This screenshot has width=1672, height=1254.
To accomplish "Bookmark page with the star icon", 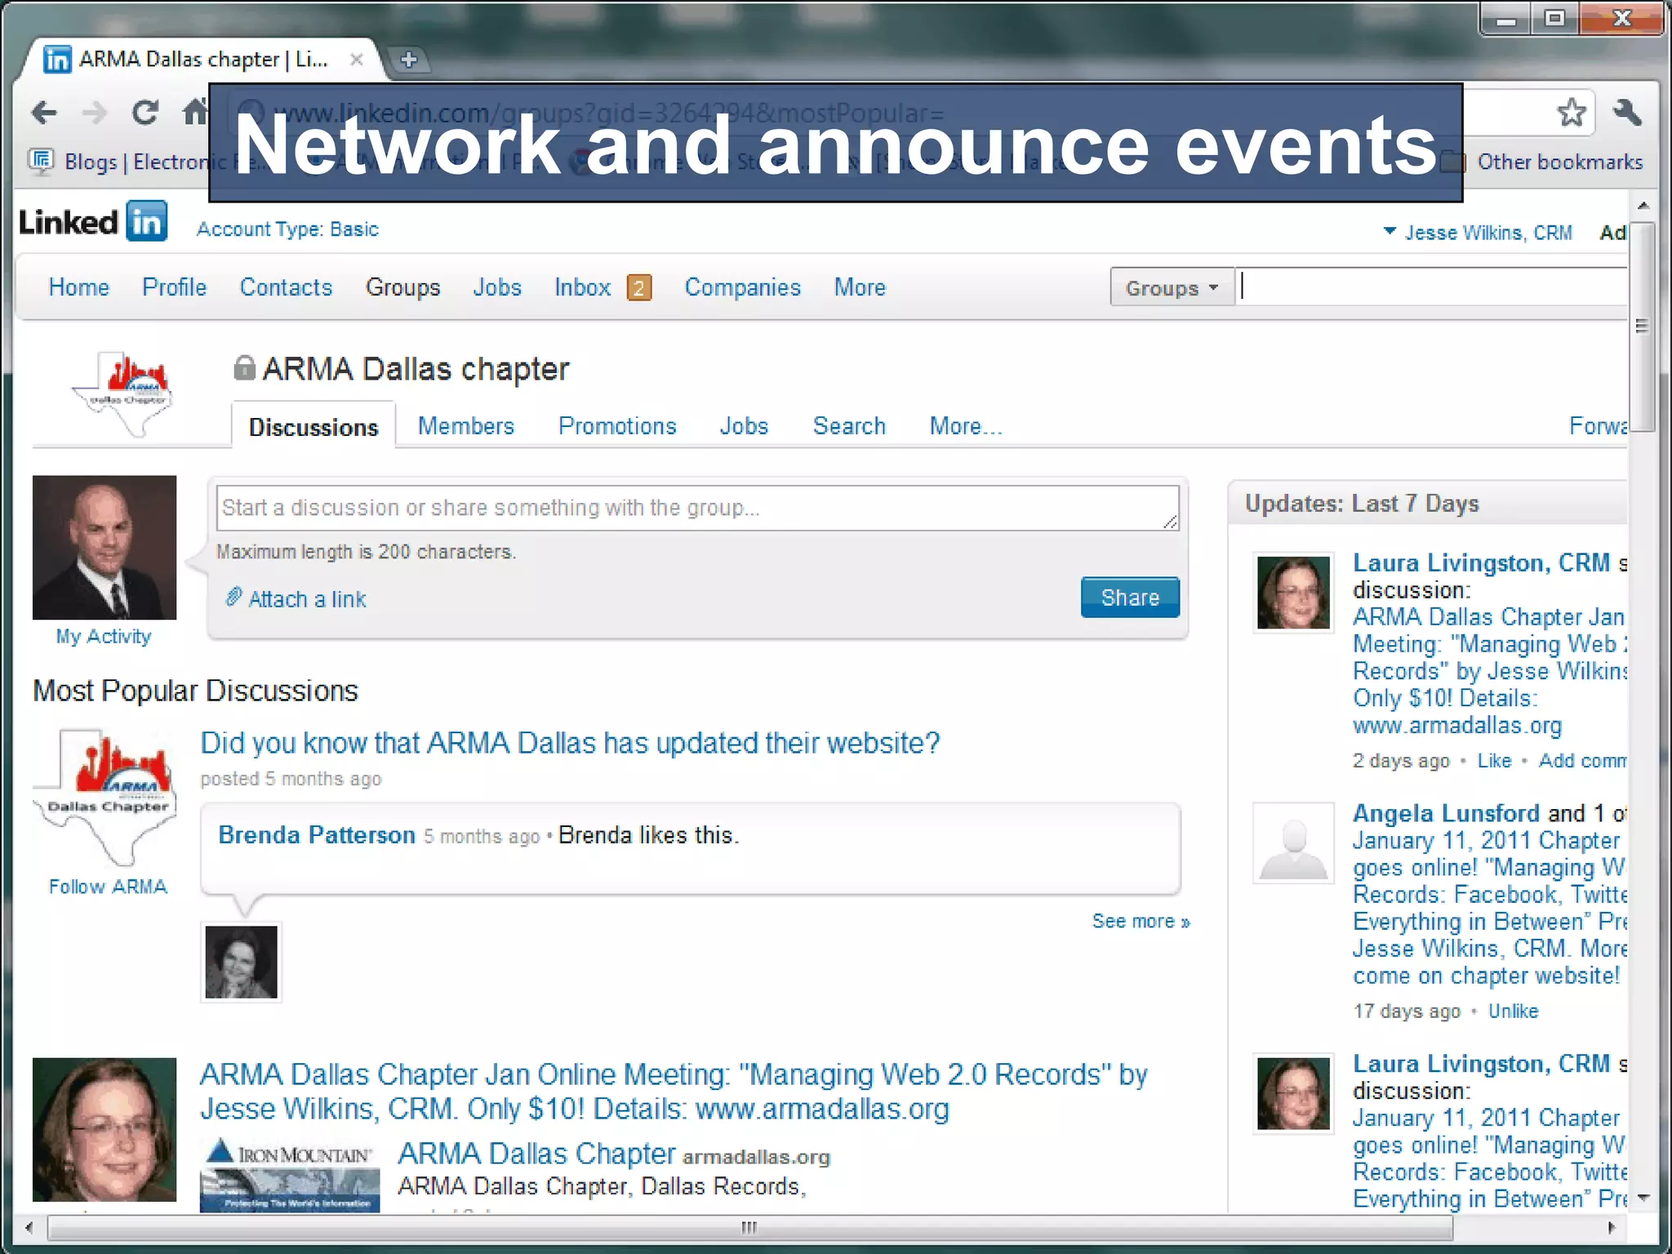I will pos(1571,112).
